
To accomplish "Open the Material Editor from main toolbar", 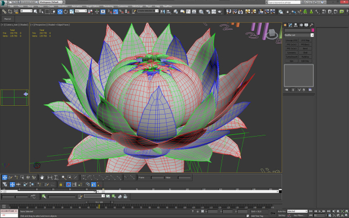I will (x=201, y=12).
